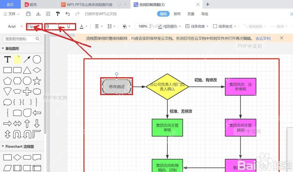Image resolution: width=293 pixels, height=172 pixels.
Task: Click the new tab plus button
Action: [x=208, y=4]
